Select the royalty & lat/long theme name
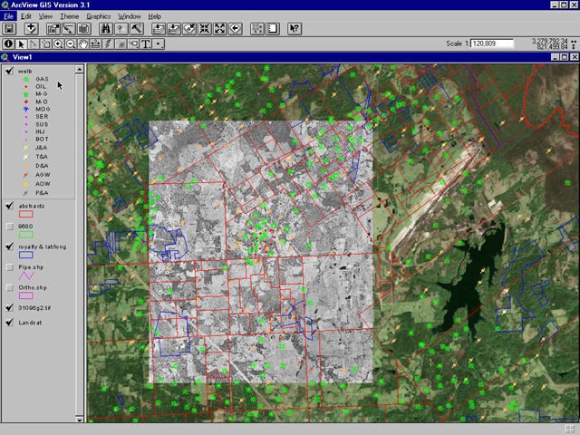 43,246
